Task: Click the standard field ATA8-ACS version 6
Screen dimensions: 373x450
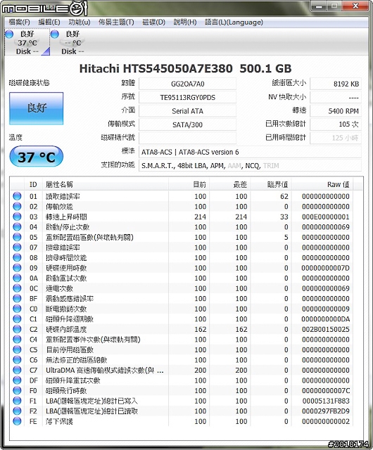Action: point(250,152)
